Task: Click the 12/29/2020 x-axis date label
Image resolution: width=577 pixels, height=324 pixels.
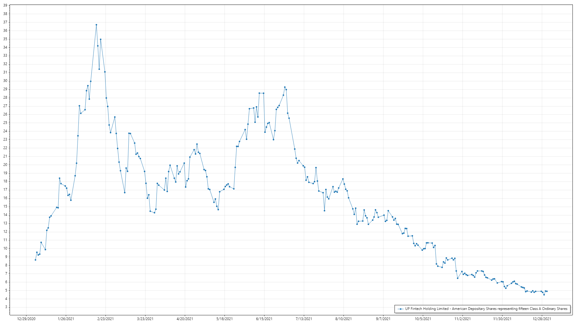Action: (26, 319)
